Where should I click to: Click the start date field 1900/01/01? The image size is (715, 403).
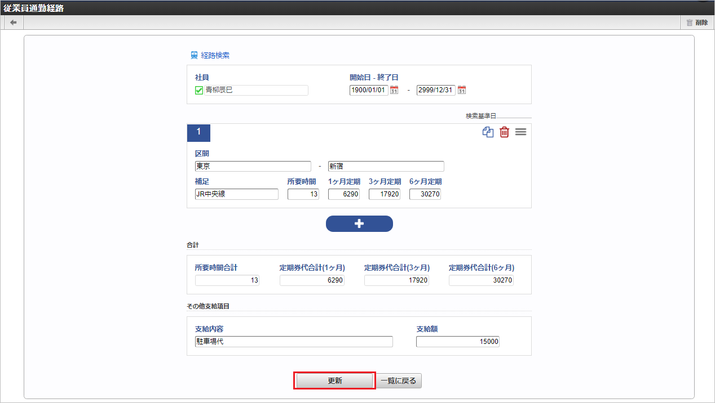click(369, 90)
